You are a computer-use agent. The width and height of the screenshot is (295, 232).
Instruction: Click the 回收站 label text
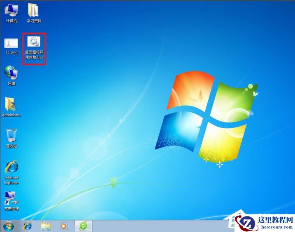(12, 146)
